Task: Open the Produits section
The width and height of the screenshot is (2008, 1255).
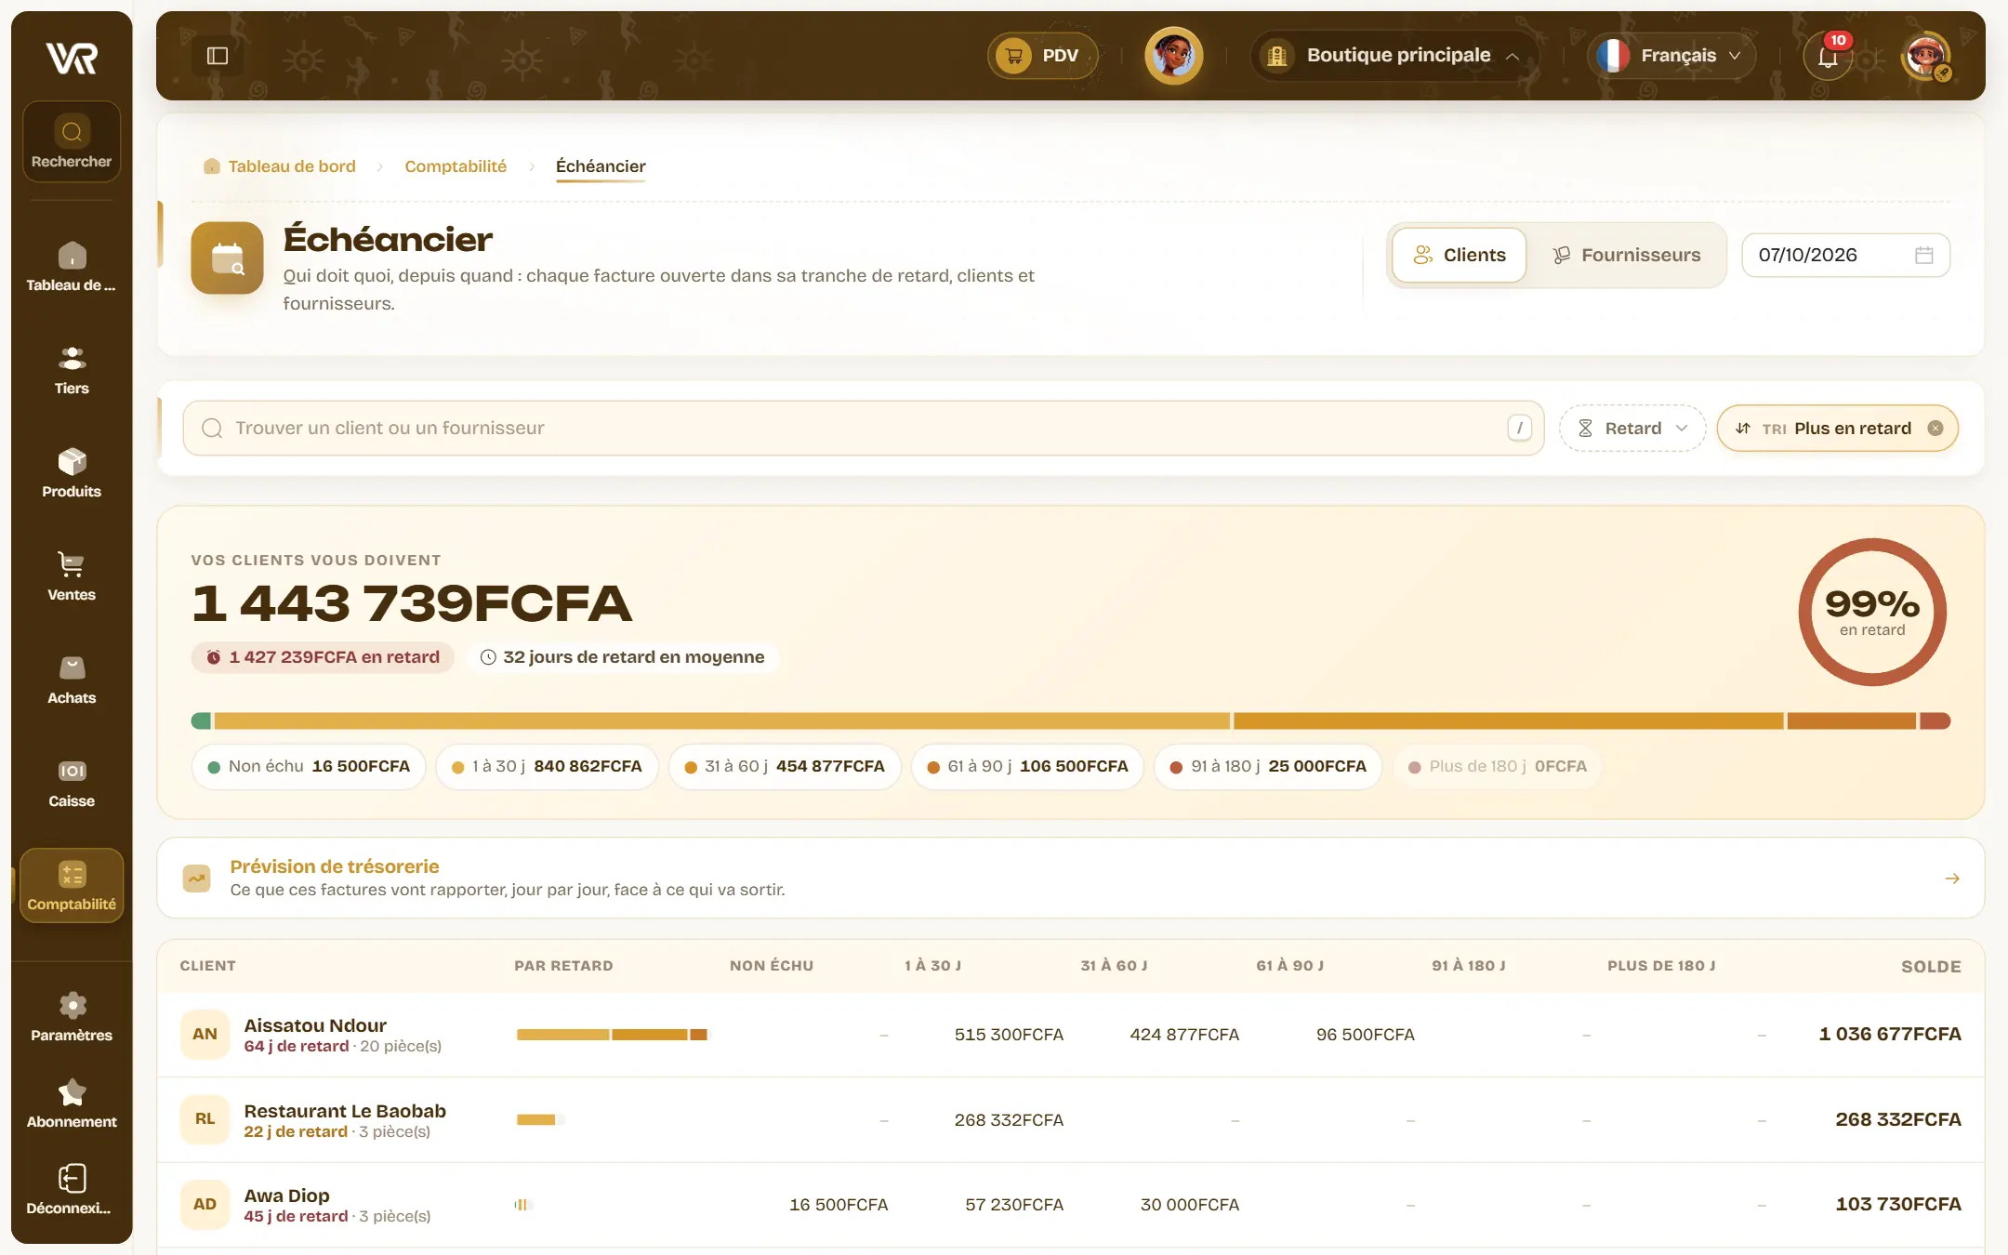Action: 72,473
